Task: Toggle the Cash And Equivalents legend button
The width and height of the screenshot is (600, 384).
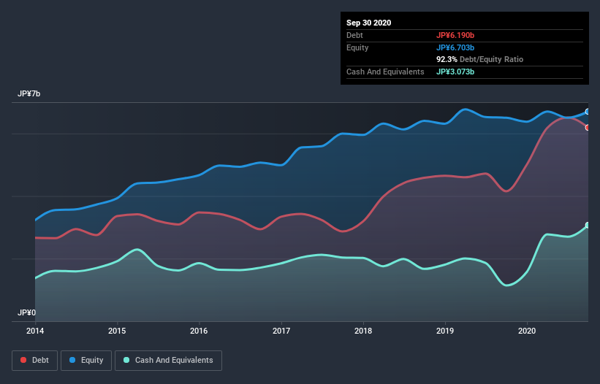Action: pyautogui.click(x=168, y=361)
